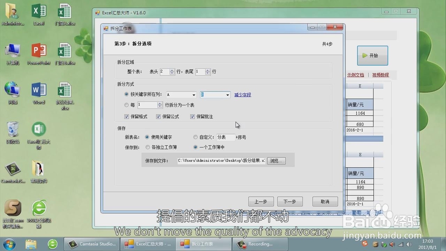Viewport: 446px width, 251px height.
Task: Launch the CamtasiaStudio desktop shortcut
Action: [x=12, y=172]
